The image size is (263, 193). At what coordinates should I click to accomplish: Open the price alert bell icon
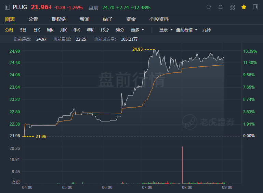point(221,7)
